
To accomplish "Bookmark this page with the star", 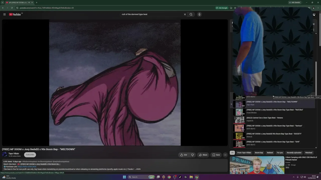I will point(235,8).
